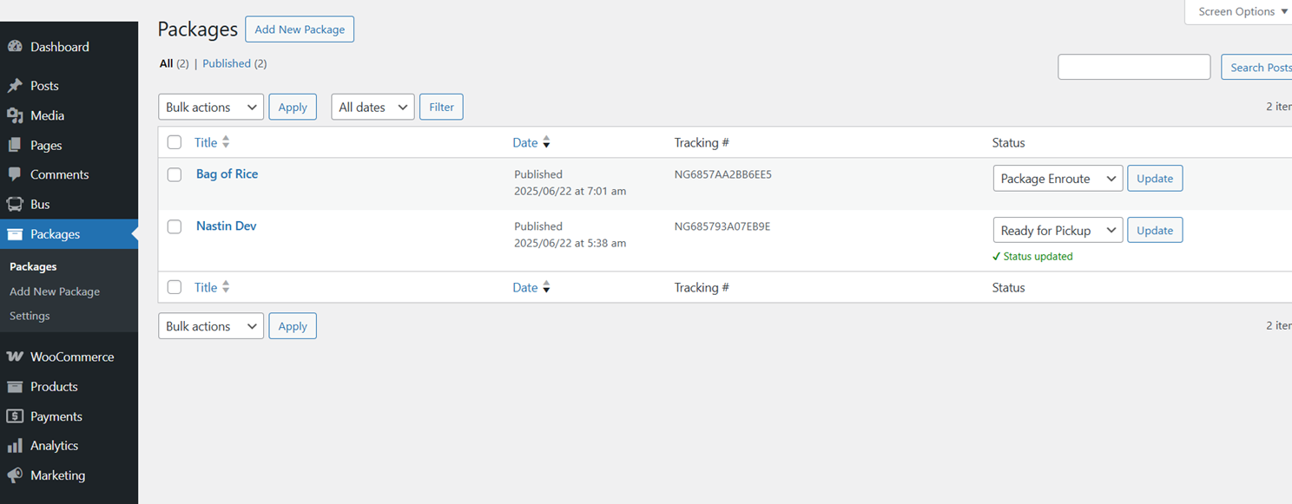1292x504 pixels.
Task: Click the WooCommerce logo icon
Action: click(15, 357)
